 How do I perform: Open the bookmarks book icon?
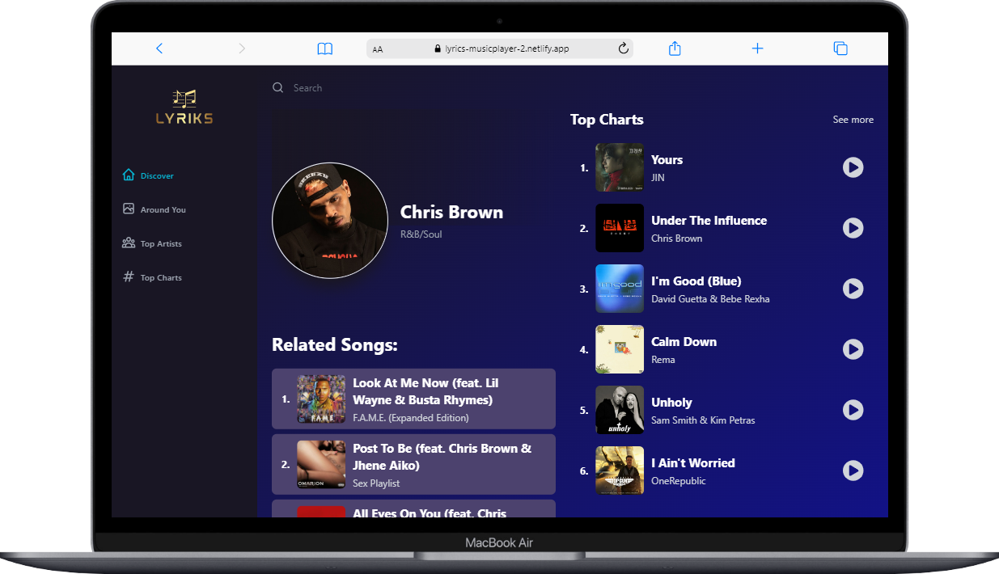325,49
